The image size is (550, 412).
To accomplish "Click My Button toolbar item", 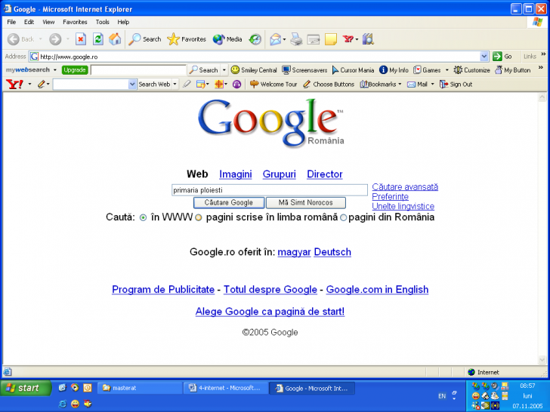I will click(x=512, y=69).
